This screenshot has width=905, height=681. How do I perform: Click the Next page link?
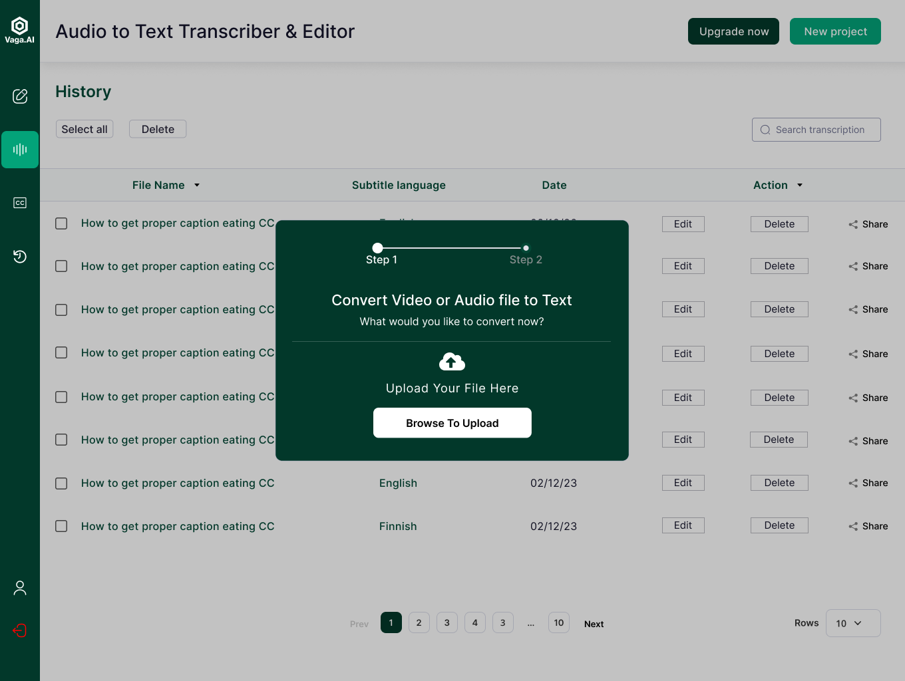(x=594, y=624)
